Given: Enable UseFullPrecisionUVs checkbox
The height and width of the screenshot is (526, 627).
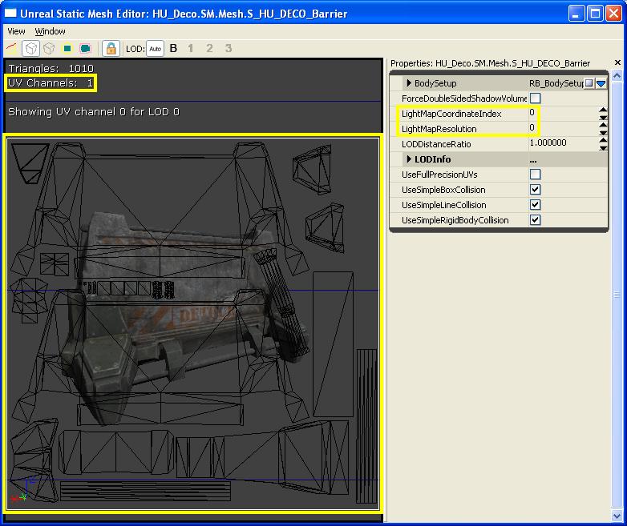Looking at the screenshot, I should 535,175.
